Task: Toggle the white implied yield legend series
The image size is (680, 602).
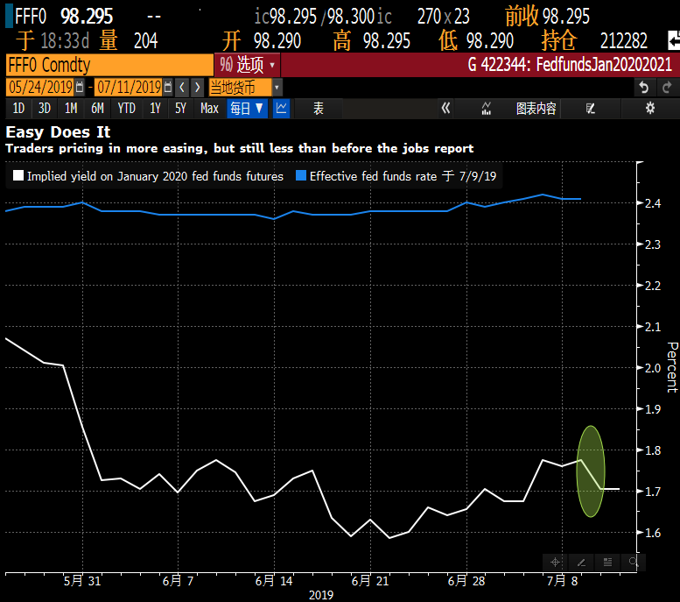Action: point(18,176)
